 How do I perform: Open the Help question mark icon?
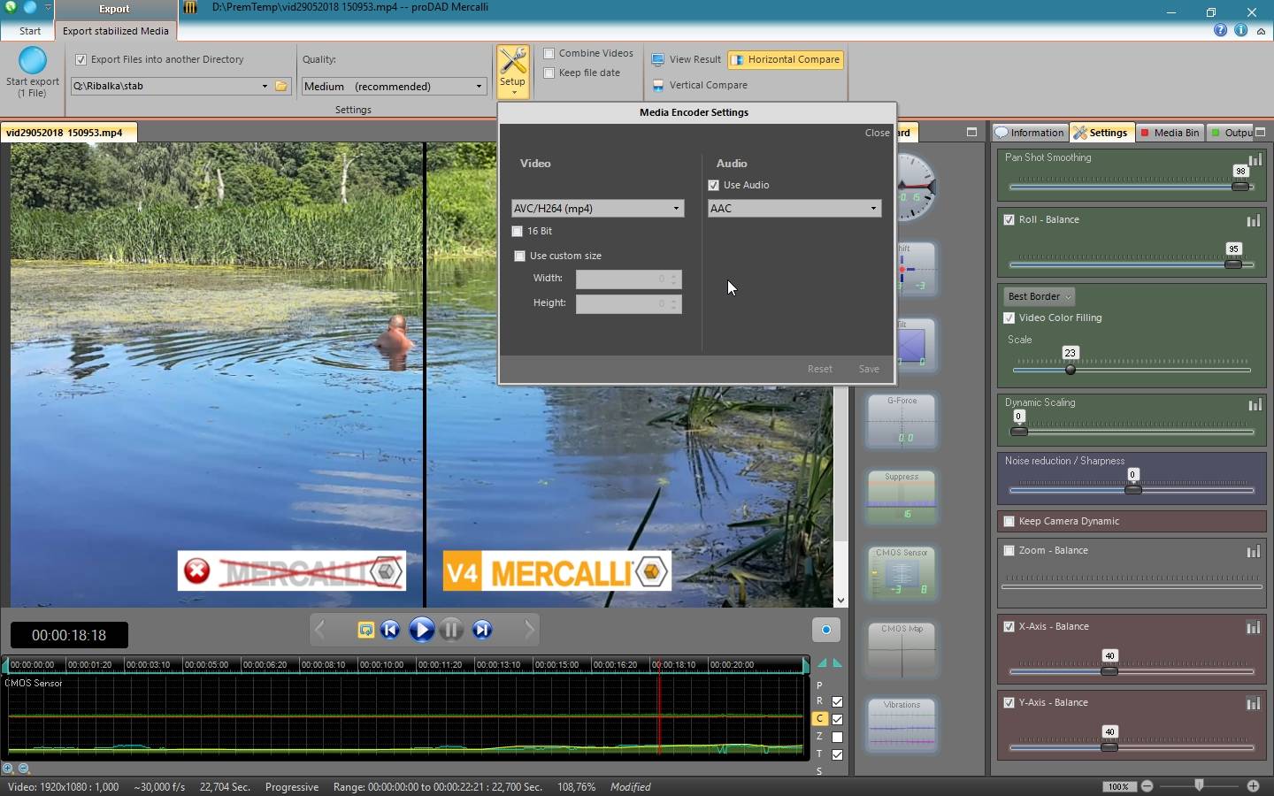pyautogui.click(x=1220, y=30)
